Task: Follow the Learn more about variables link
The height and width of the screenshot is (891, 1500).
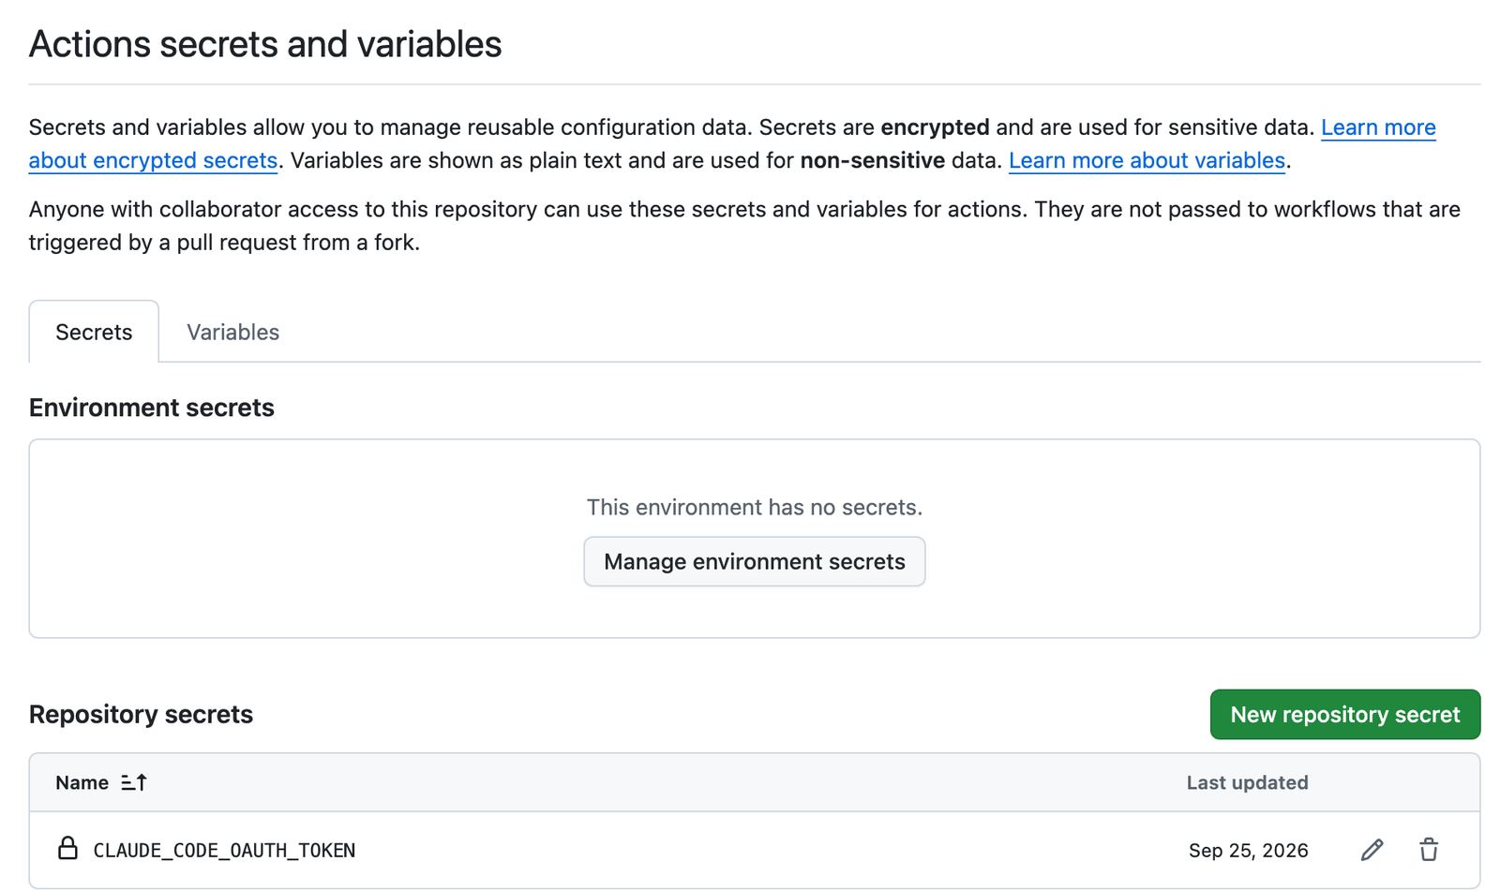Action: (1147, 160)
